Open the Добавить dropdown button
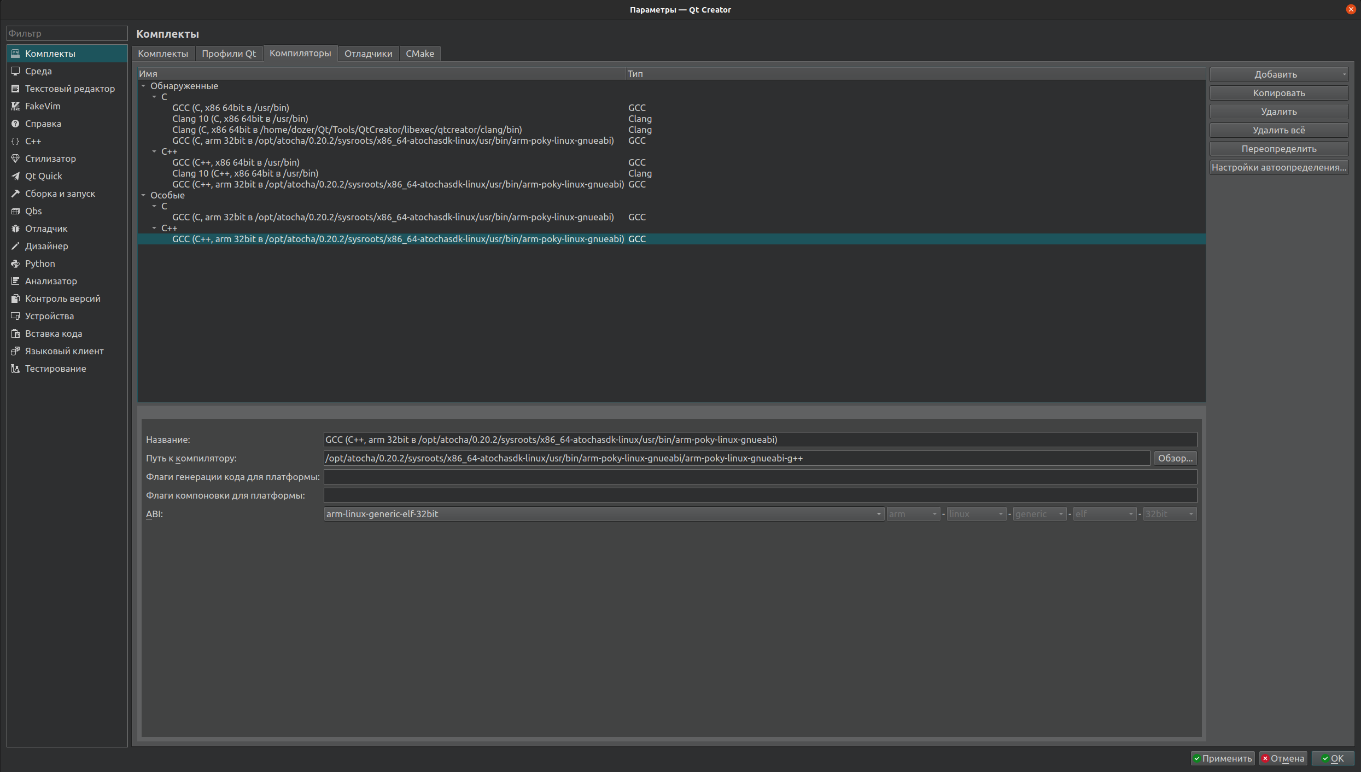Screen dimensions: 1361x772 (x=1278, y=74)
